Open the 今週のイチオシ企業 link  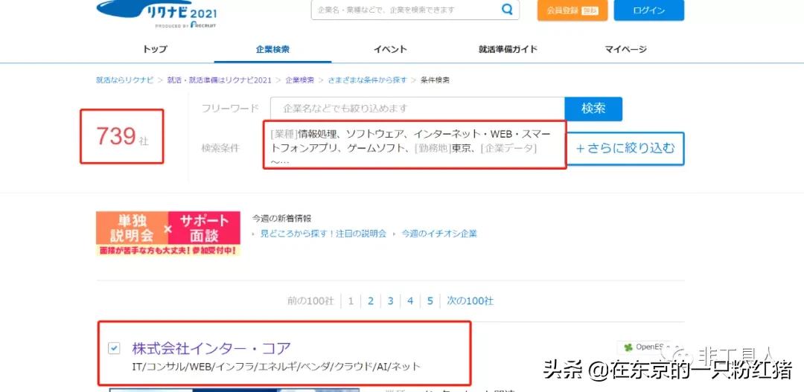pyautogui.click(x=439, y=234)
